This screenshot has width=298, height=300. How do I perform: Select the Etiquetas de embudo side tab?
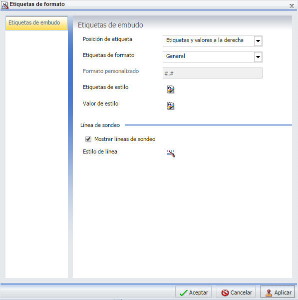coord(36,23)
